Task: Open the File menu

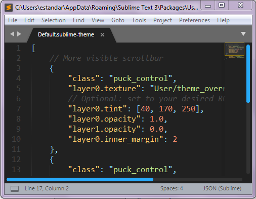Action: tap(13, 20)
